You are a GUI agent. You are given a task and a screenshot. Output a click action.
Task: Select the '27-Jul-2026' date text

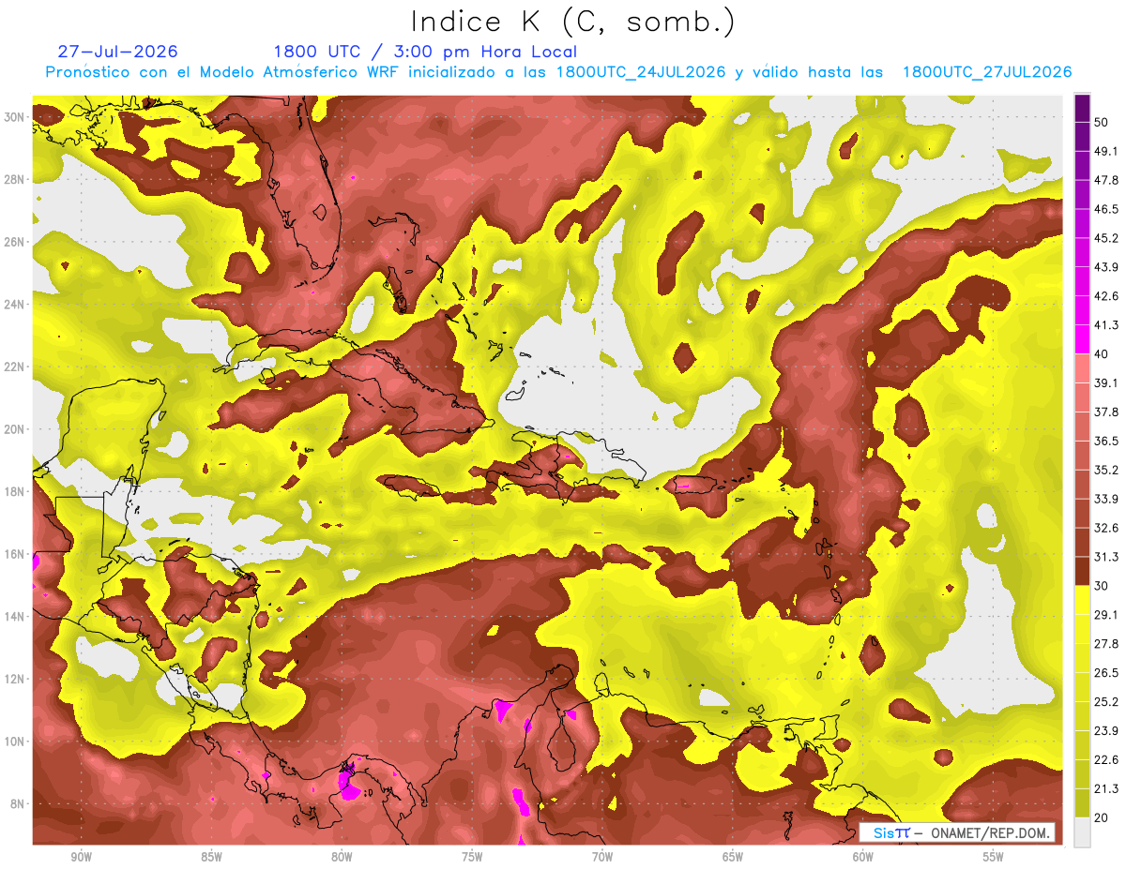point(117,52)
